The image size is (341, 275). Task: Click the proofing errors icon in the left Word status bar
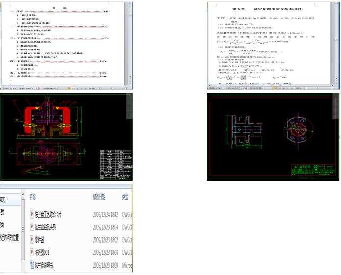pyautogui.click(x=39, y=88)
